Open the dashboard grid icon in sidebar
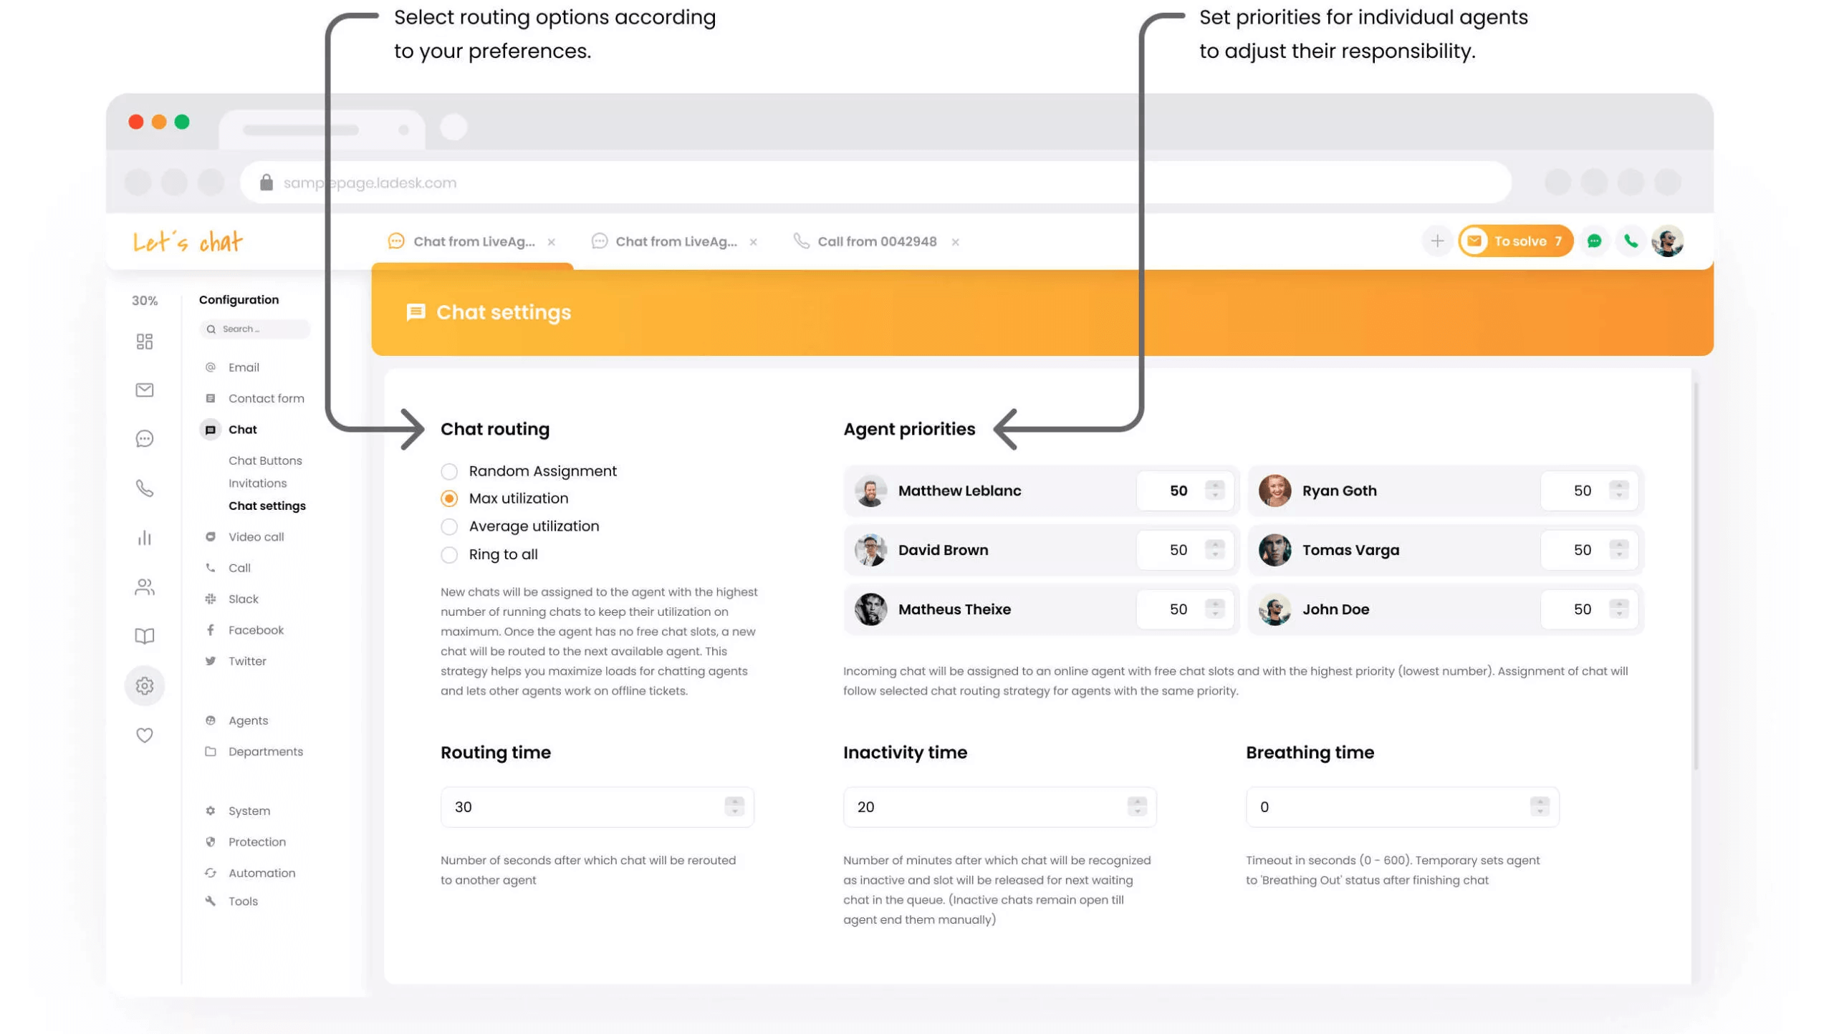 (144, 342)
